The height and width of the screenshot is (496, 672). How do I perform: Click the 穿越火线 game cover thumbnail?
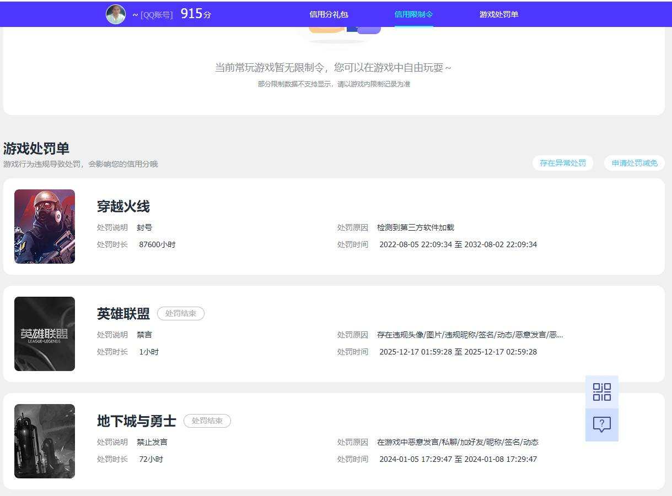(45, 226)
